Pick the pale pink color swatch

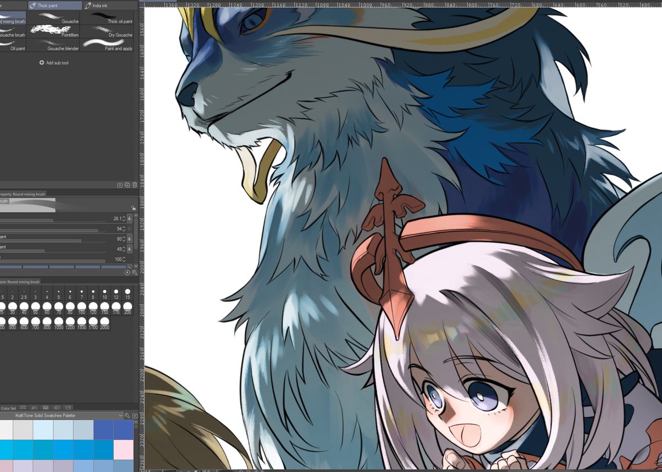pyautogui.click(x=124, y=449)
